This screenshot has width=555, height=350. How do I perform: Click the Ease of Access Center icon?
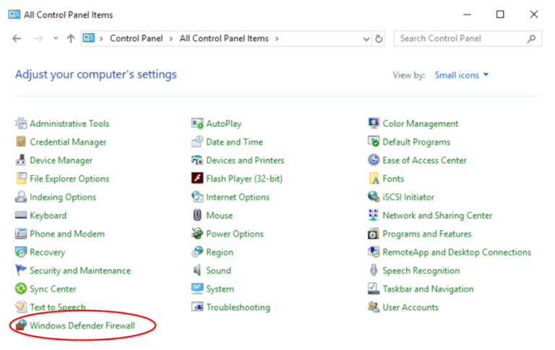(374, 160)
